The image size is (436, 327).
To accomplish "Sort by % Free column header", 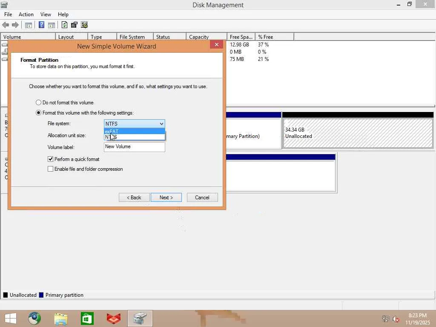I will (275, 37).
